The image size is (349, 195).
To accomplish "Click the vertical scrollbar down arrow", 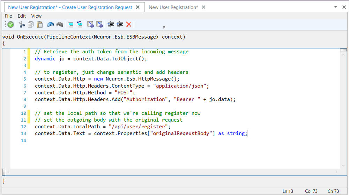I will [x=343, y=165].
